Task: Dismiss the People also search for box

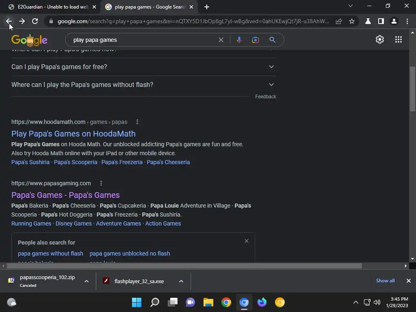Action: tap(247, 241)
